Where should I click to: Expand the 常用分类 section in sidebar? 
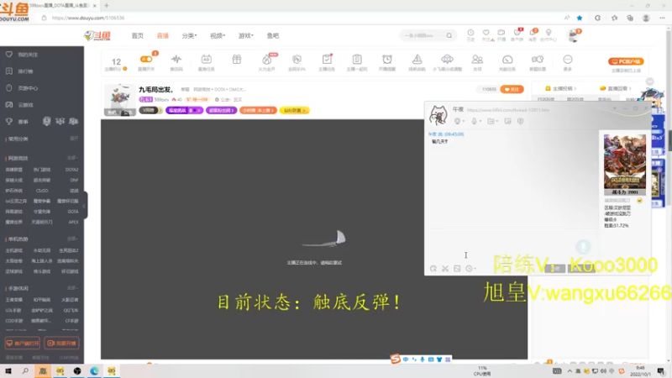74,139
